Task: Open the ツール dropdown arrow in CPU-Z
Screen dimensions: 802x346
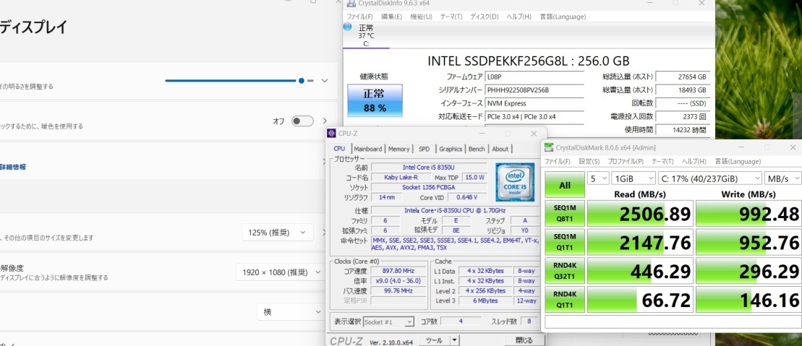Action: (x=455, y=340)
